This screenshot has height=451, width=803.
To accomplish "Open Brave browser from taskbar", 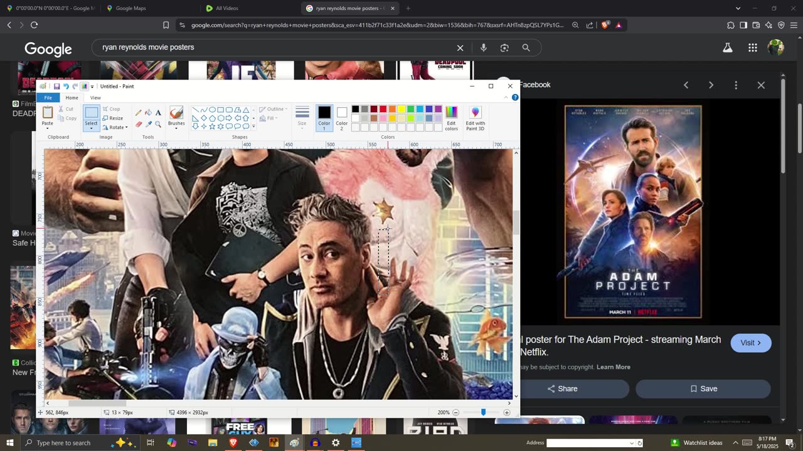I will (x=233, y=443).
